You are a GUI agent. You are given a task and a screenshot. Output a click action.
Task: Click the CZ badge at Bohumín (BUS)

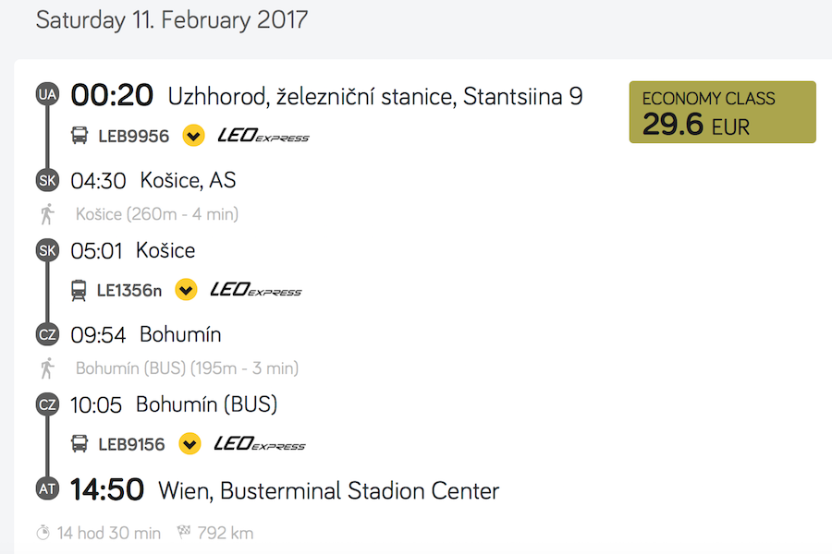point(47,404)
